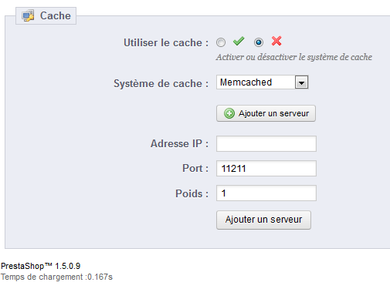Click the Système de cache label
This screenshot has height=299, width=390.
point(161,83)
